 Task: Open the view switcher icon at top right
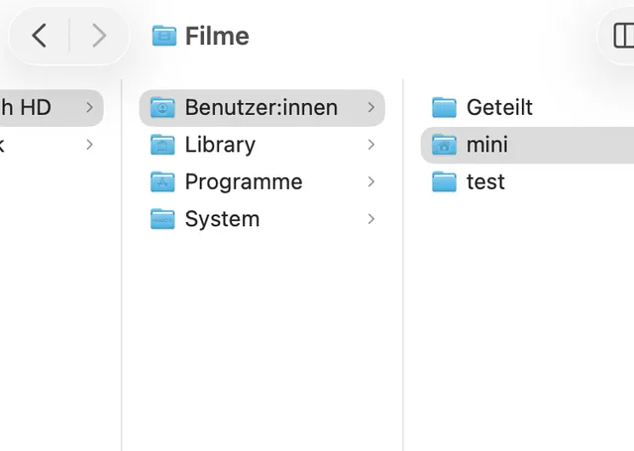pos(623,37)
